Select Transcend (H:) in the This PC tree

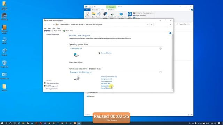click(x=92, y=93)
